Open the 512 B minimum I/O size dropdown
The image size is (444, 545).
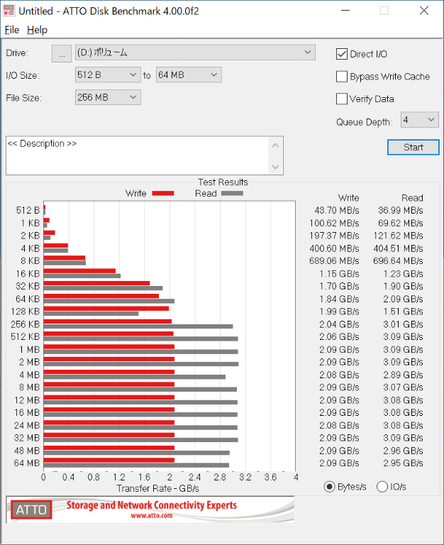108,75
